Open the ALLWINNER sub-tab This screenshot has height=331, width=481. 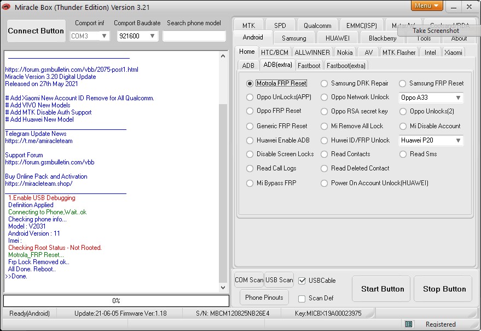[x=312, y=53]
